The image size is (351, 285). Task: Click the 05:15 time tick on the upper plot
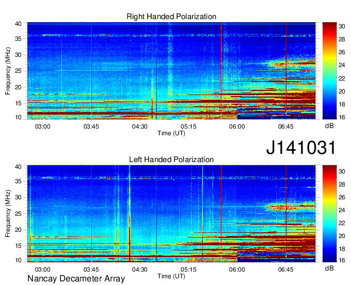(188, 126)
